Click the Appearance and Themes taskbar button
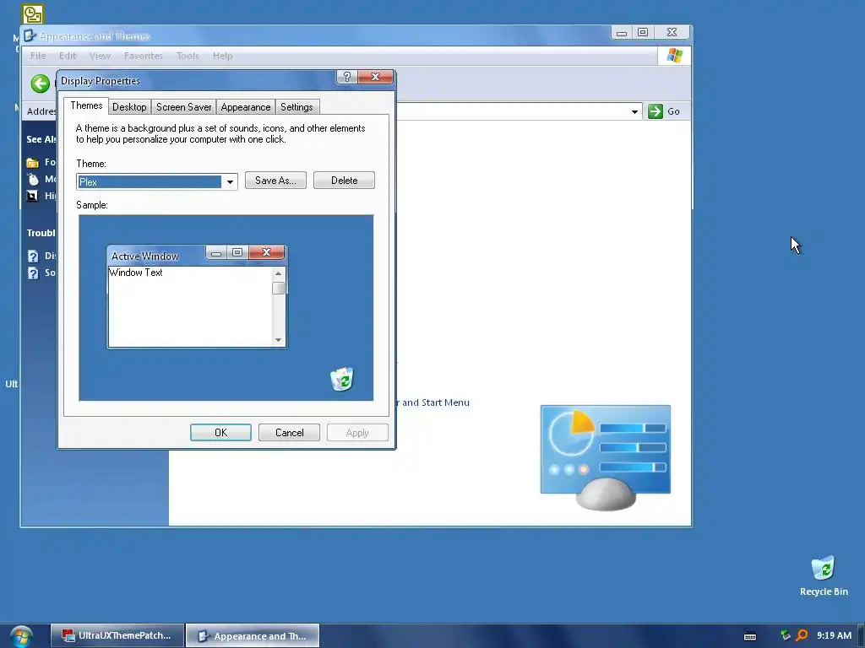The image size is (865, 648). tap(253, 636)
